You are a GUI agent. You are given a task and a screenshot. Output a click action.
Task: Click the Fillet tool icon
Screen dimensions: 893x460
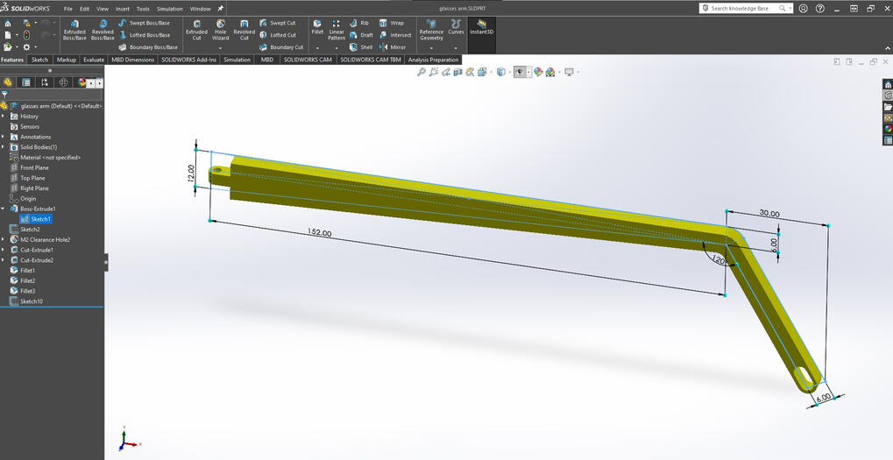[317, 26]
